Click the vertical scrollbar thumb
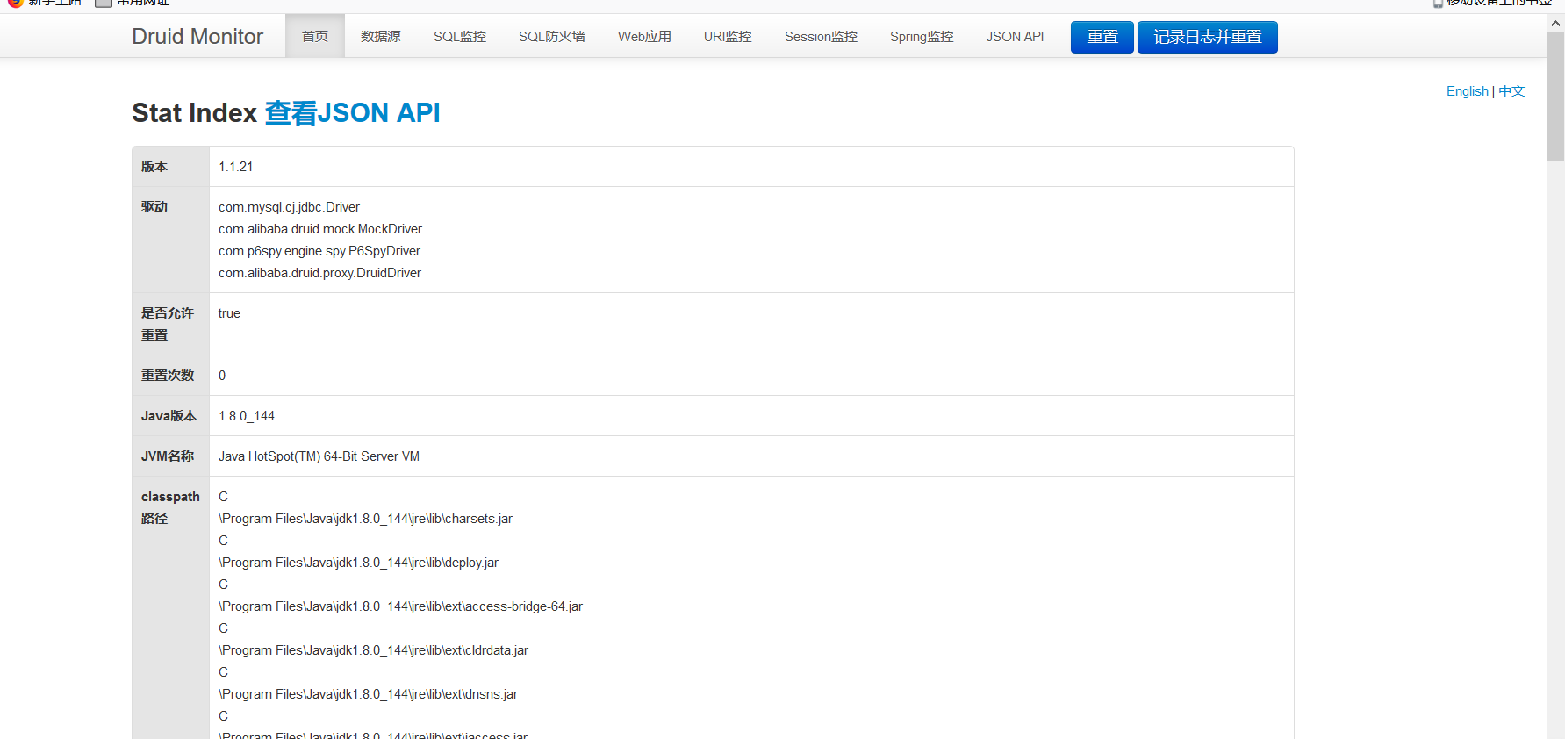 coord(1556,97)
